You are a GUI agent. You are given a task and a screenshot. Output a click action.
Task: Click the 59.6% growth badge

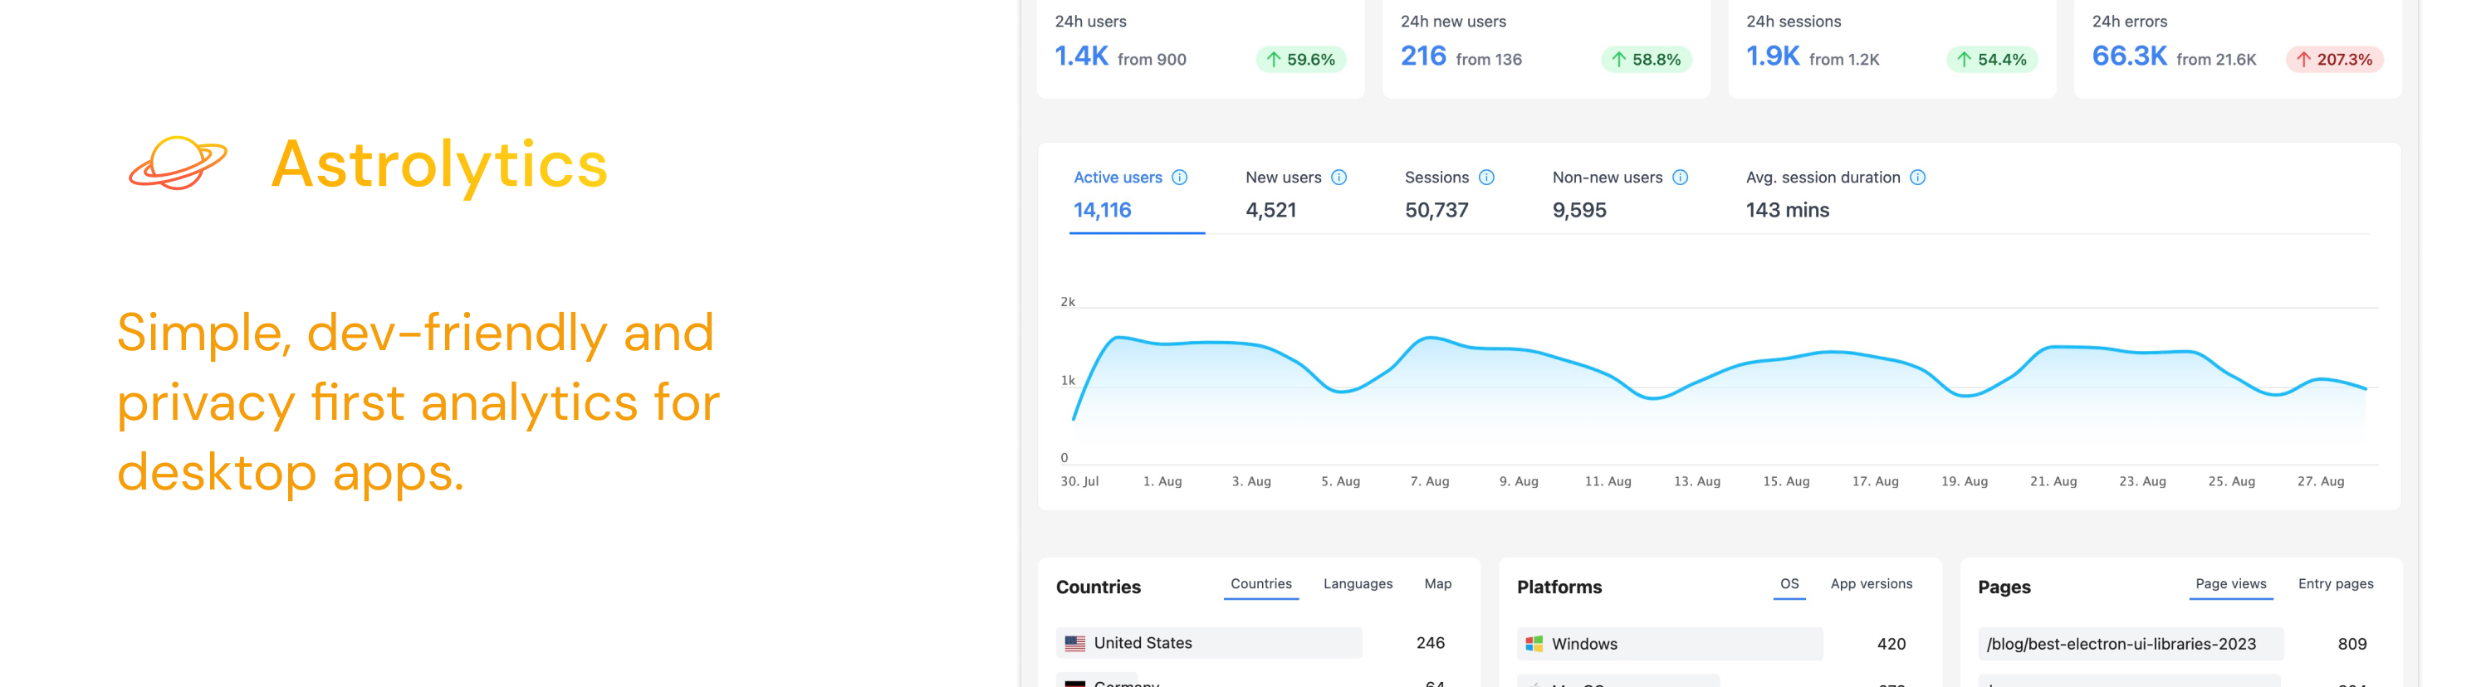click(1300, 59)
